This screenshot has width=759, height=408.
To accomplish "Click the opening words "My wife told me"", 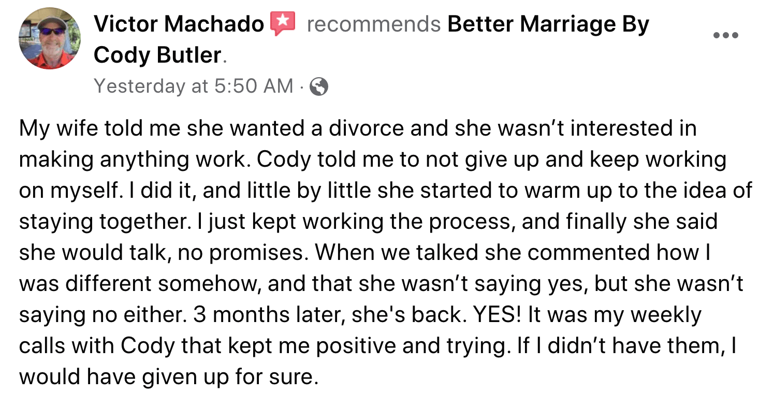I will pyautogui.click(x=100, y=129).
